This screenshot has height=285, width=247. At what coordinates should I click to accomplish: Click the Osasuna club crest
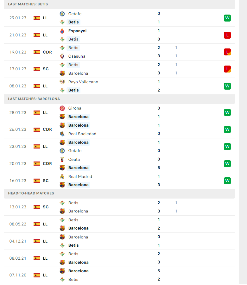[x=62, y=56]
